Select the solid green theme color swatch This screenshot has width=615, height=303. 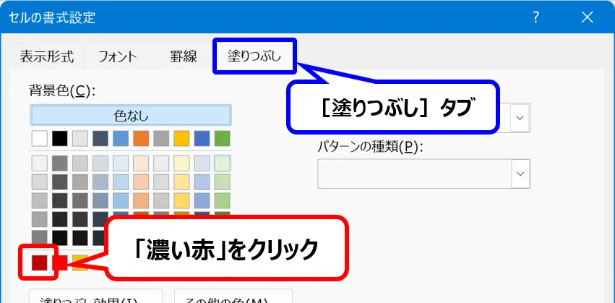[x=223, y=139]
